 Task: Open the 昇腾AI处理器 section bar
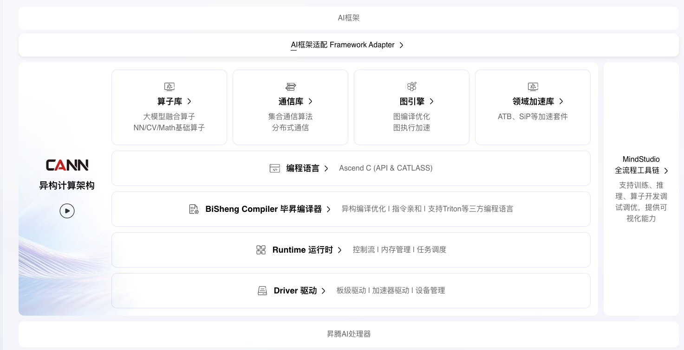[x=348, y=334]
